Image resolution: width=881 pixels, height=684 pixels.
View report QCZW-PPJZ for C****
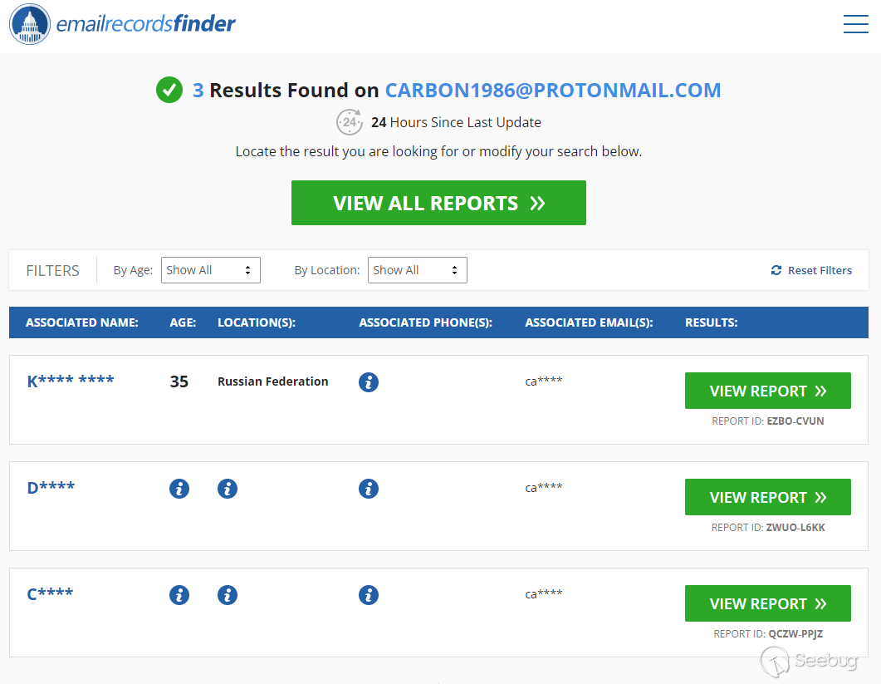pos(767,603)
